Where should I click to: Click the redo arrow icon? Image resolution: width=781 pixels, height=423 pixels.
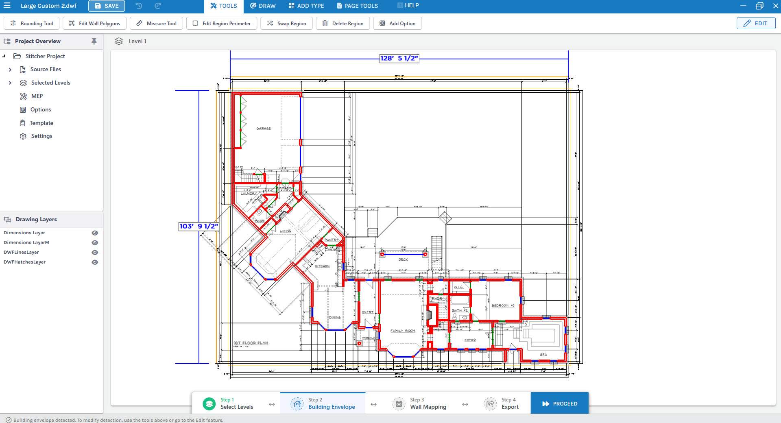(x=158, y=6)
